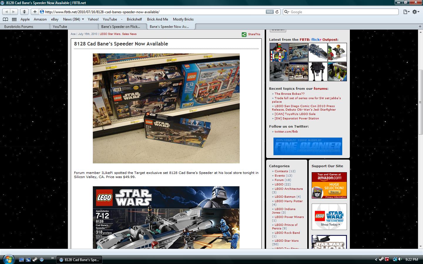The width and height of the screenshot is (423, 264).
Task: Open the Windows Start menu
Action: 8,259
